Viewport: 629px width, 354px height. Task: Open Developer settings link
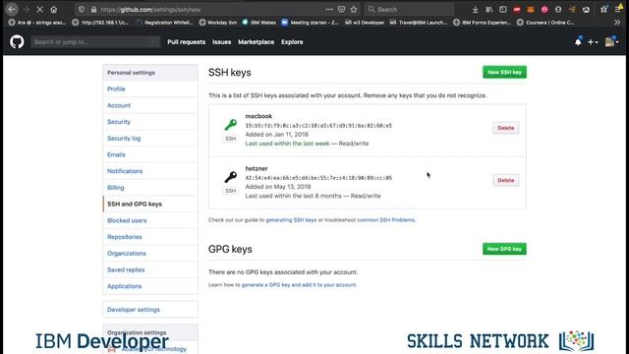[150, 310]
